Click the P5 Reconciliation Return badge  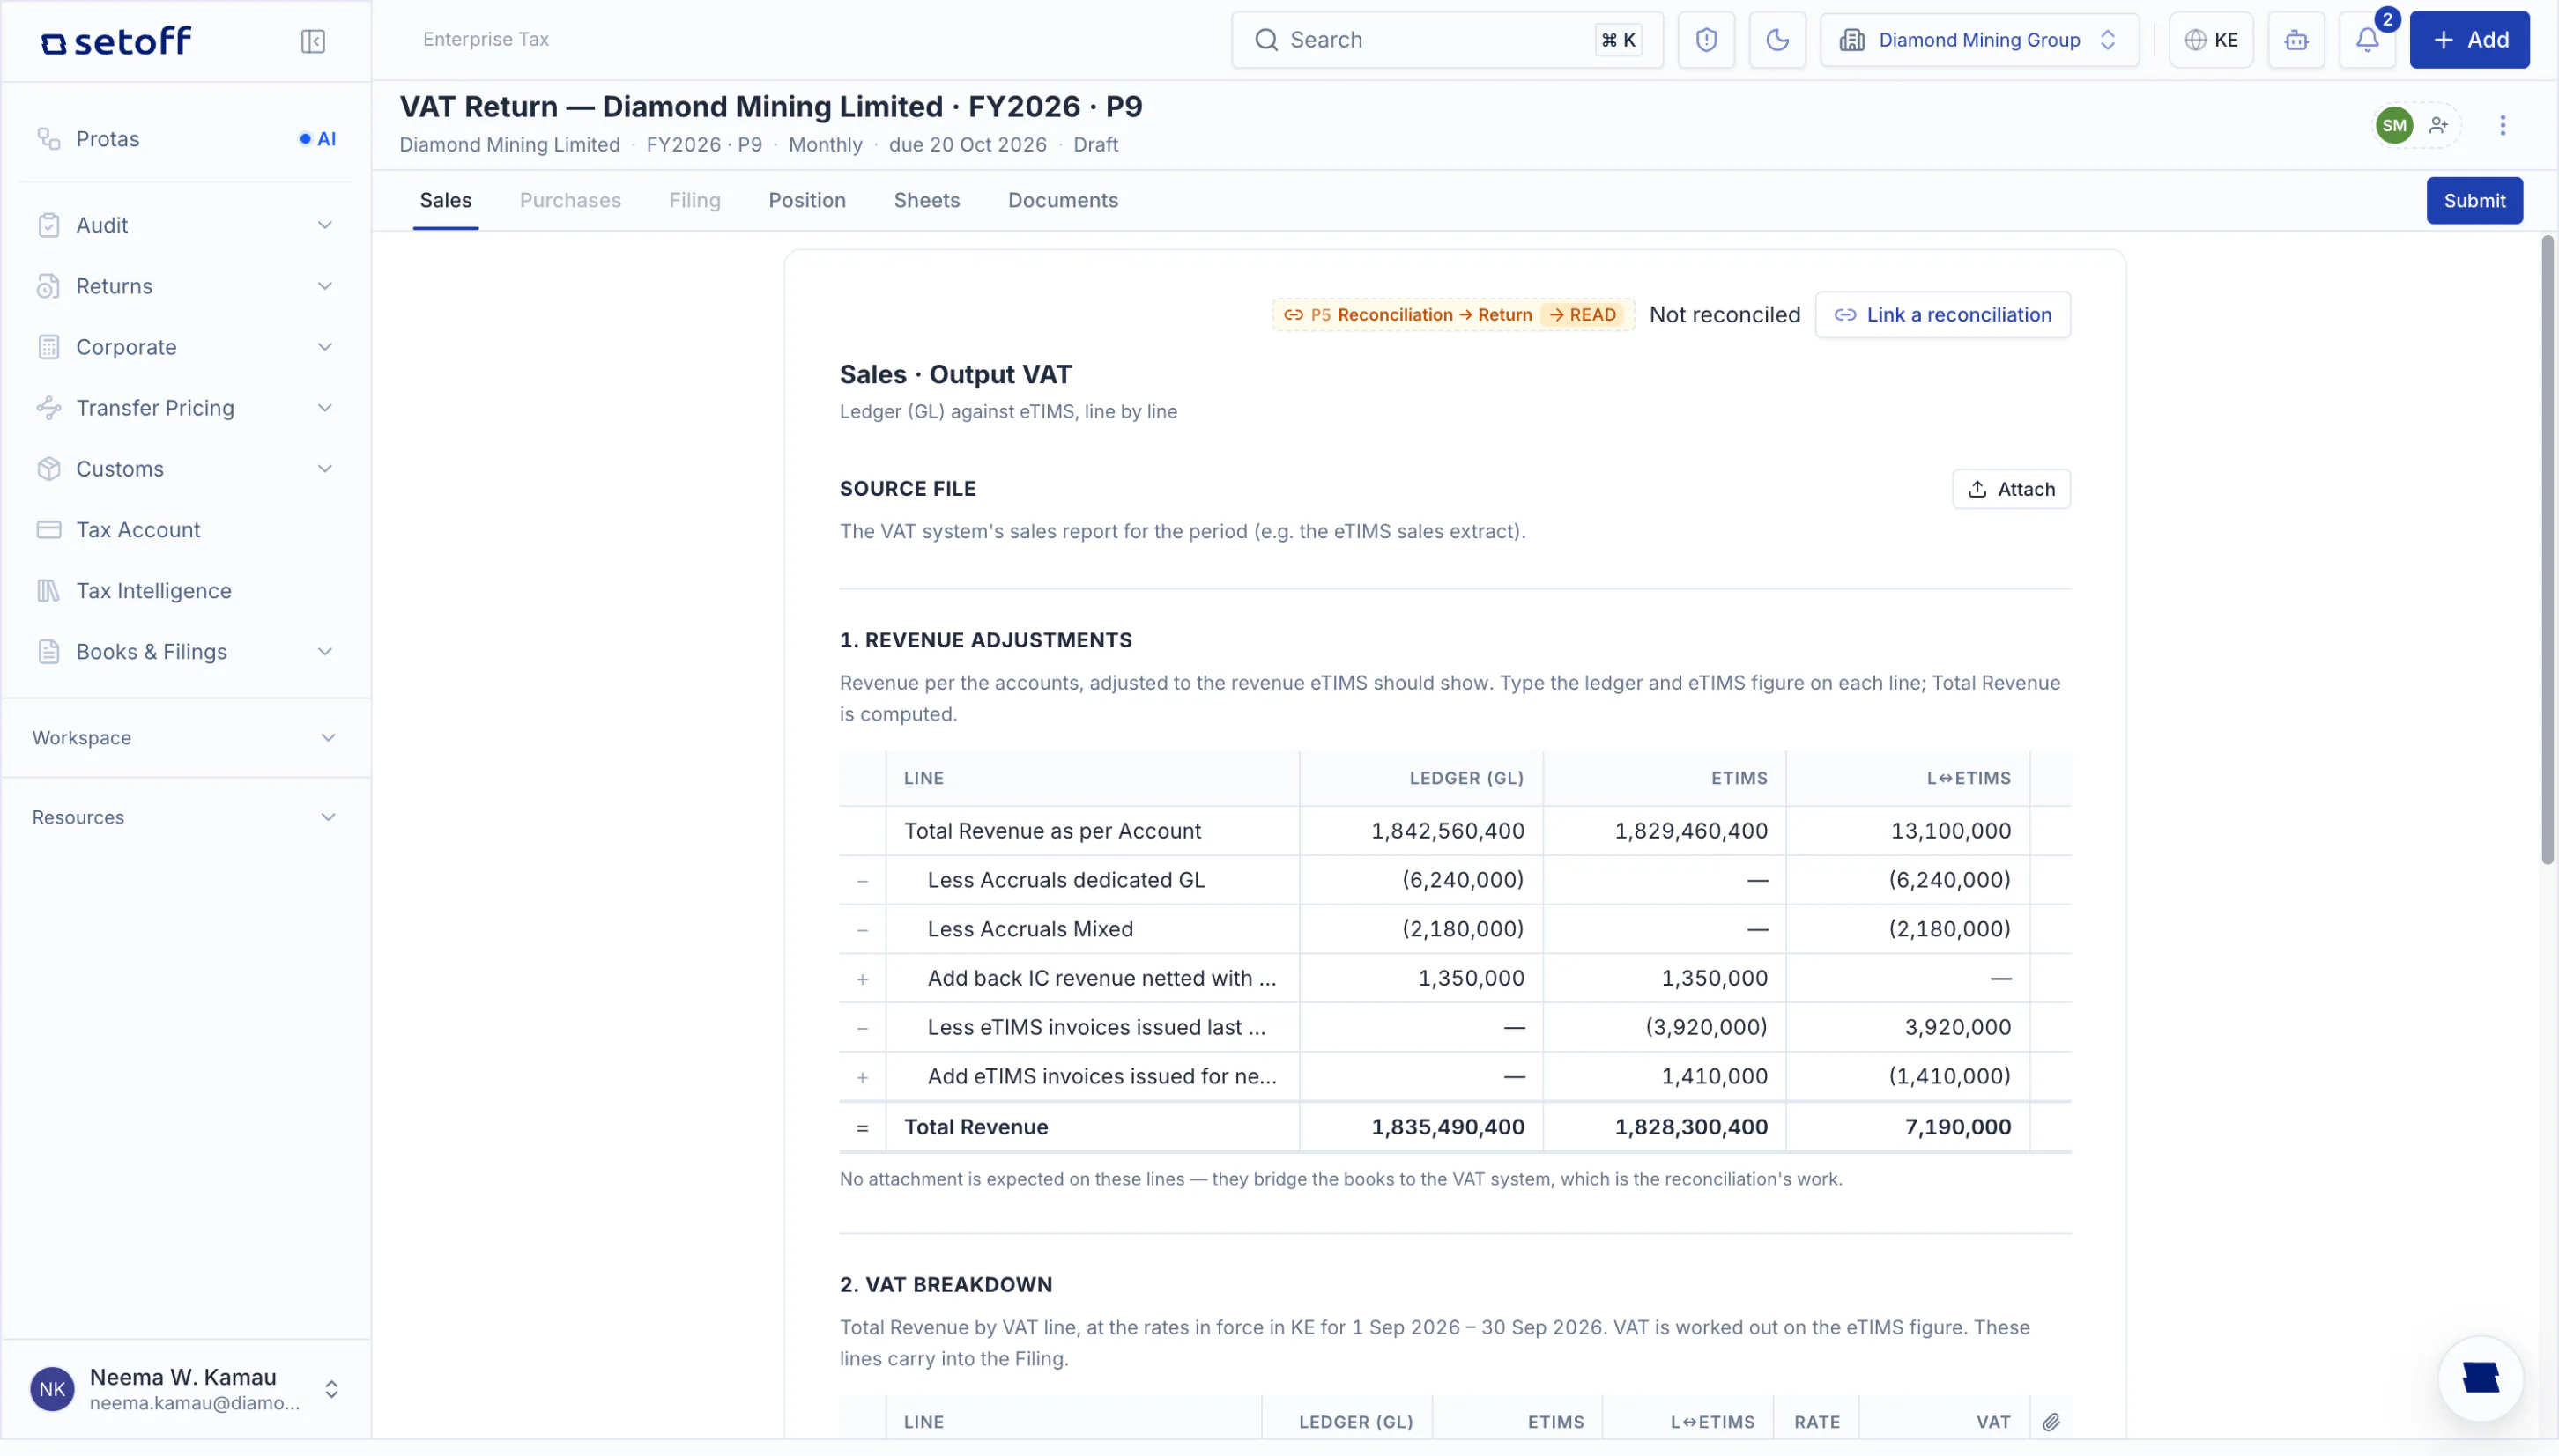(x=1452, y=315)
